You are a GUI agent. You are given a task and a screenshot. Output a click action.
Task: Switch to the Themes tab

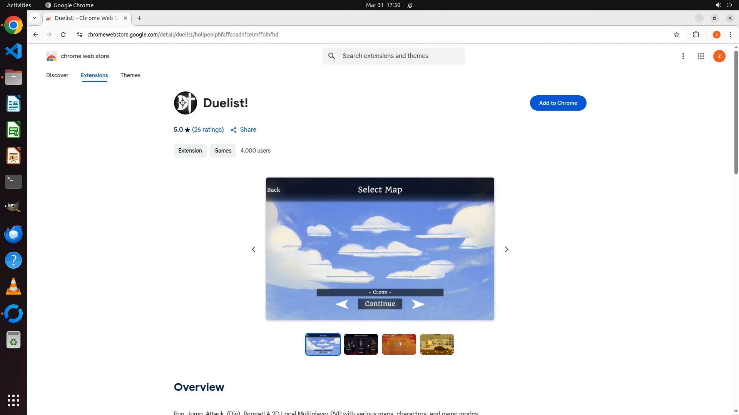coord(130,75)
